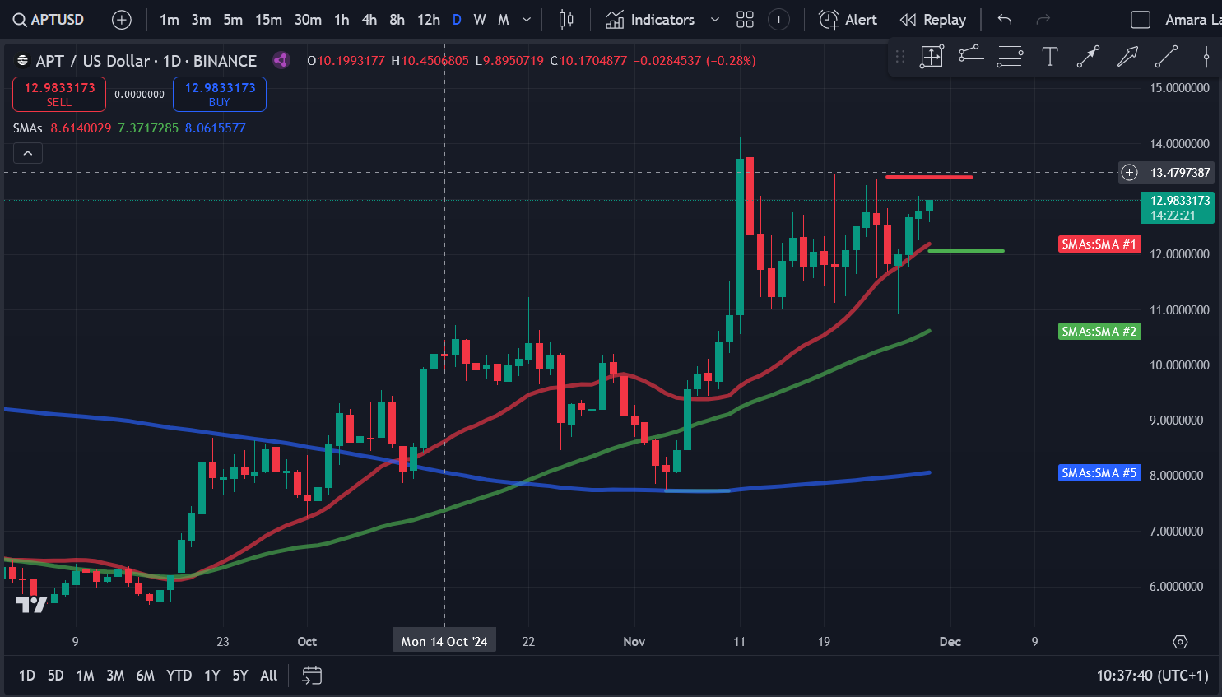The width and height of the screenshot is (1222, 697).
Task: Click the SMAs:SMA #5 label
Action: pos(1099,472)
